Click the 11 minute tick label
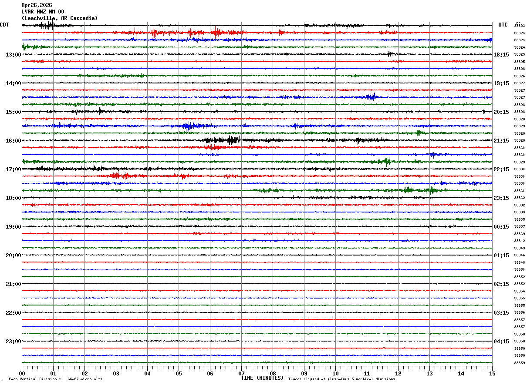Image resolution: width=527 pixels, height=385 pixels. click(367, 373)
